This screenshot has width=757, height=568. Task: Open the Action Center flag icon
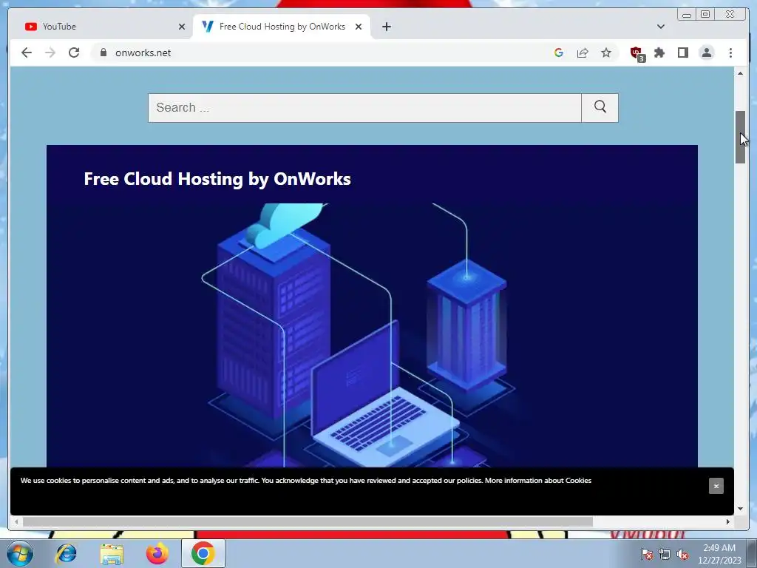tap(646, 554)
